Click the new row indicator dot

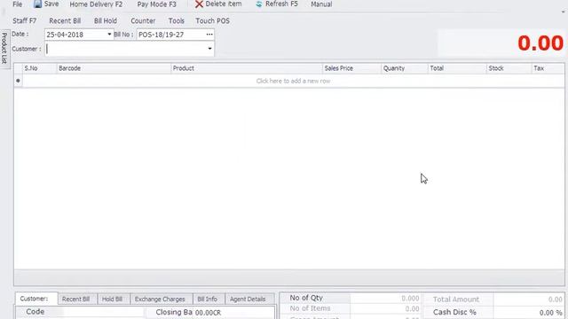(18, 81)
